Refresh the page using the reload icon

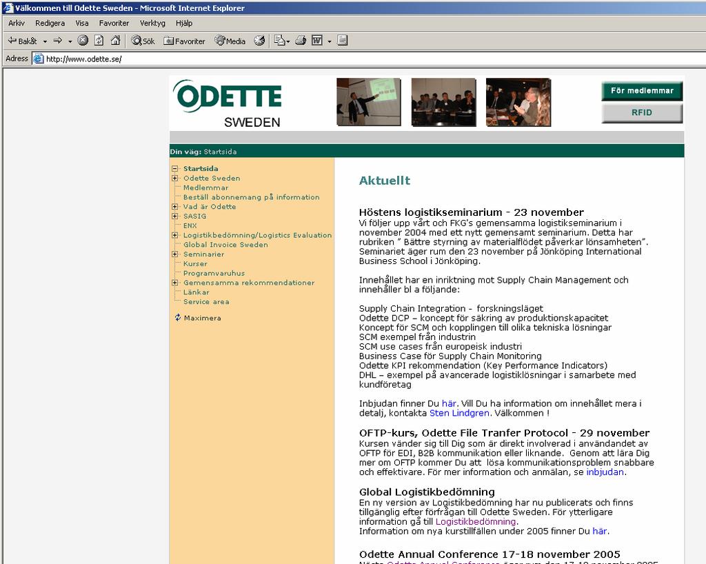point(99,41)
